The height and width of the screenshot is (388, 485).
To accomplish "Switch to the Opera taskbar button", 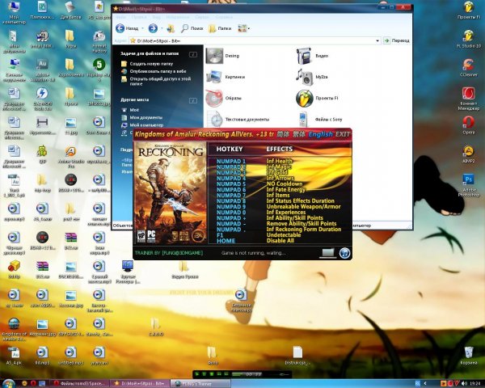I will pyautogui.click(x=79, y=383).
